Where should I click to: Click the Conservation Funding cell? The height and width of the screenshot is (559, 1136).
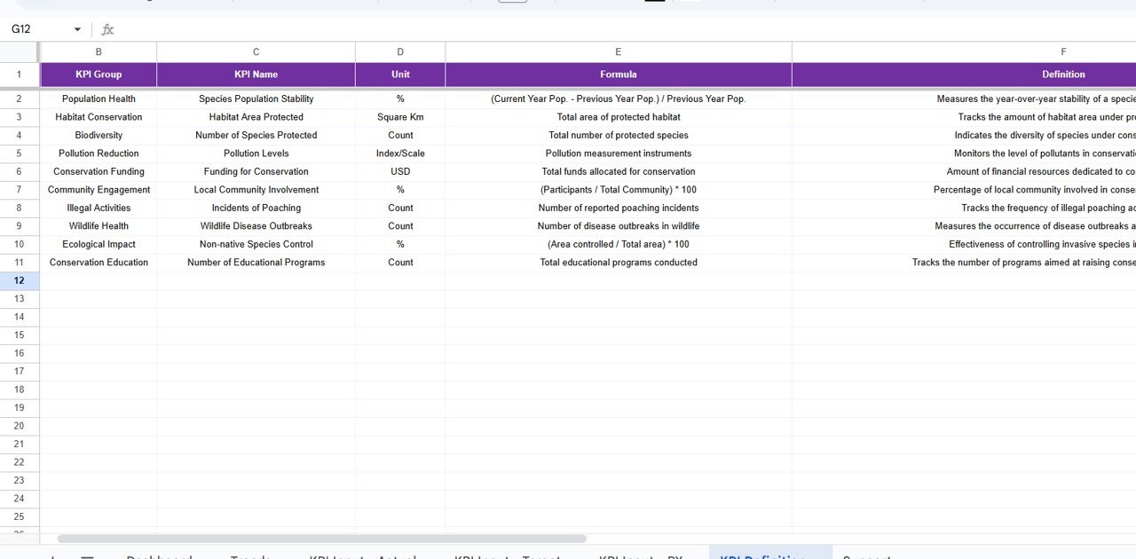click(x=99, y=171)
